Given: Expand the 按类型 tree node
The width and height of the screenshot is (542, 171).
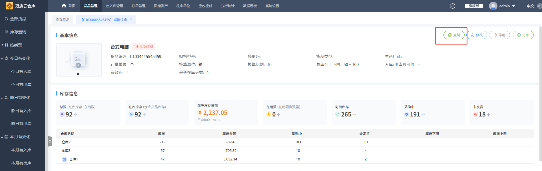Looking at the screenshot, I should (3, 45).
